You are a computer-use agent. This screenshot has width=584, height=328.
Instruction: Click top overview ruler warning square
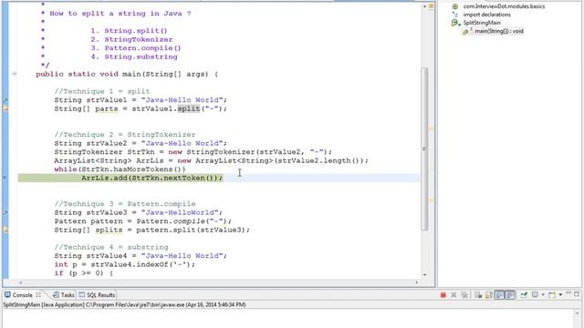coord(432,6)
